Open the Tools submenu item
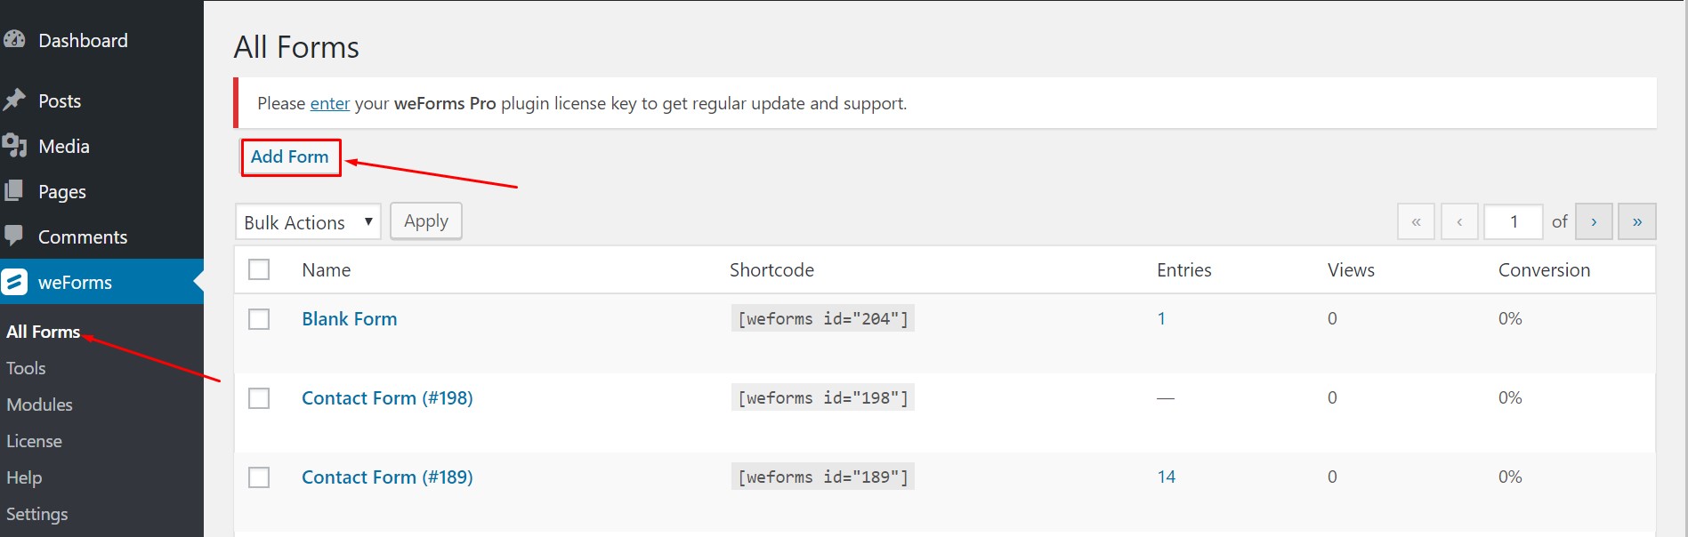 click(x=26, y=368)
